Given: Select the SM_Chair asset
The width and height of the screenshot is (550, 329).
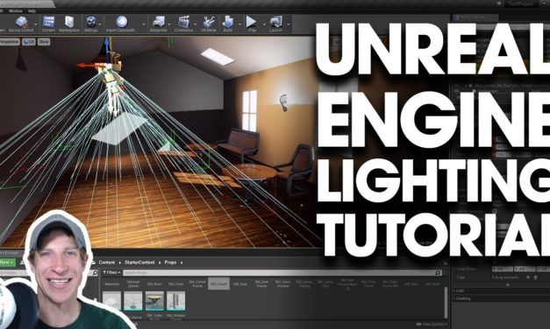Looking at the screenshot, I should 176,283.
